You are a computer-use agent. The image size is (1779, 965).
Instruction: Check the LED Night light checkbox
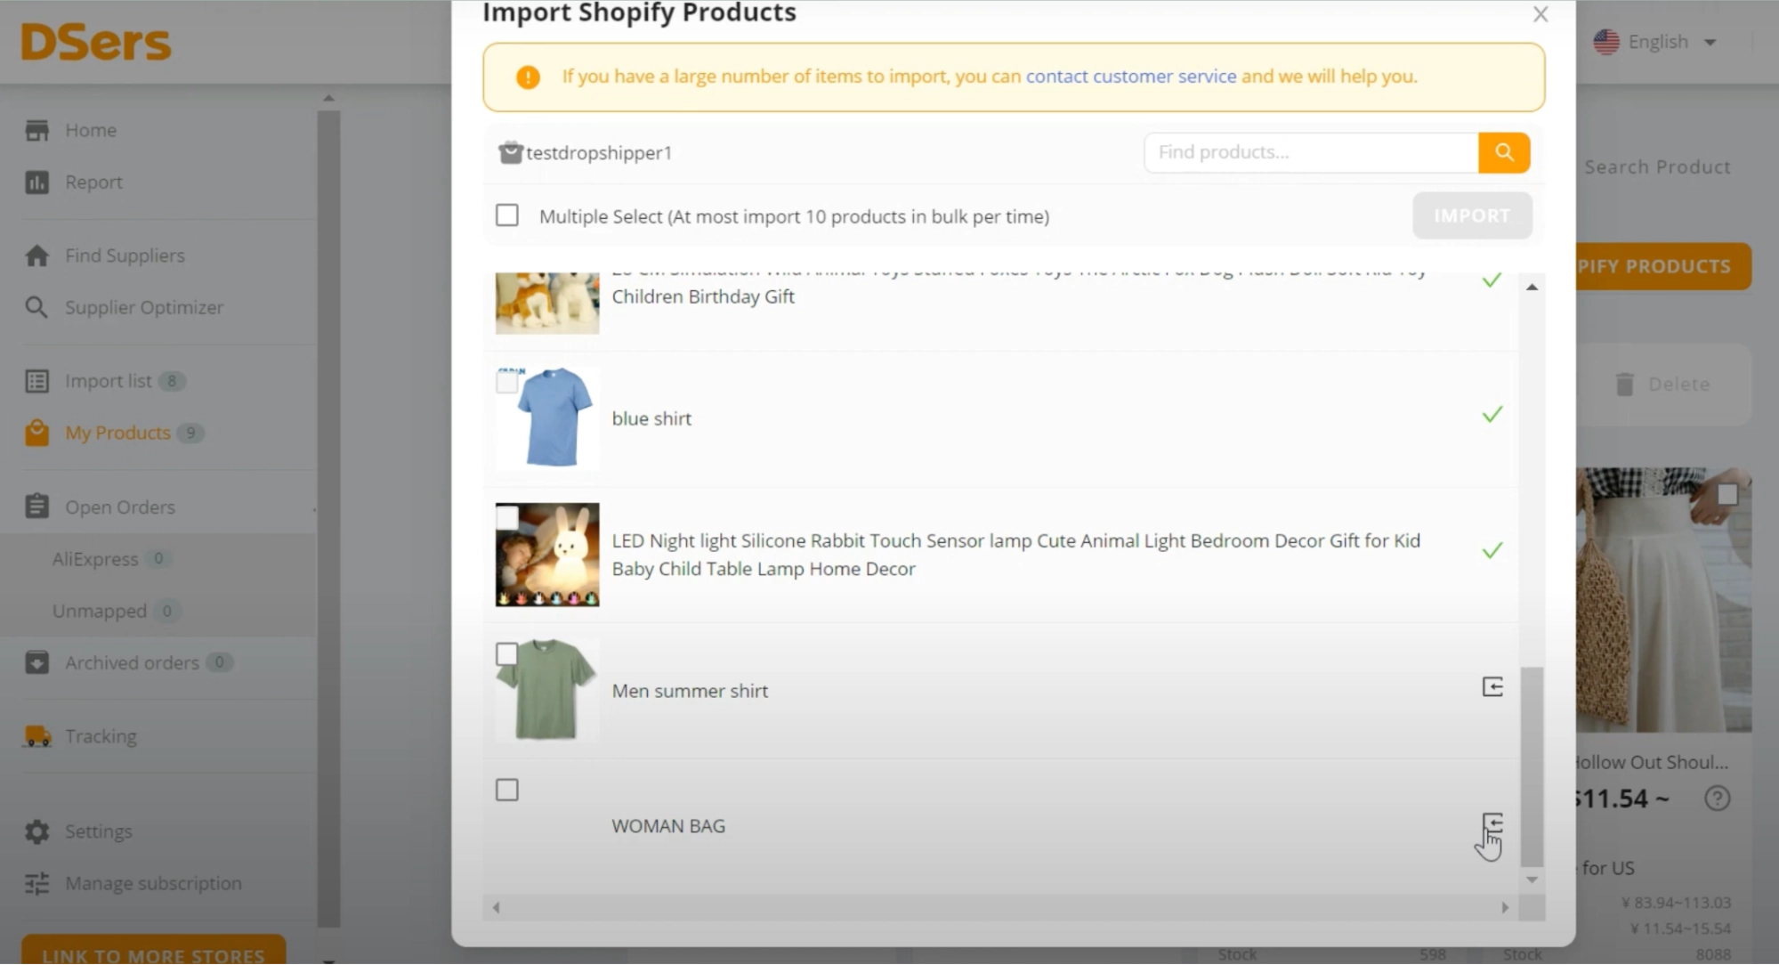pos(507,517)
